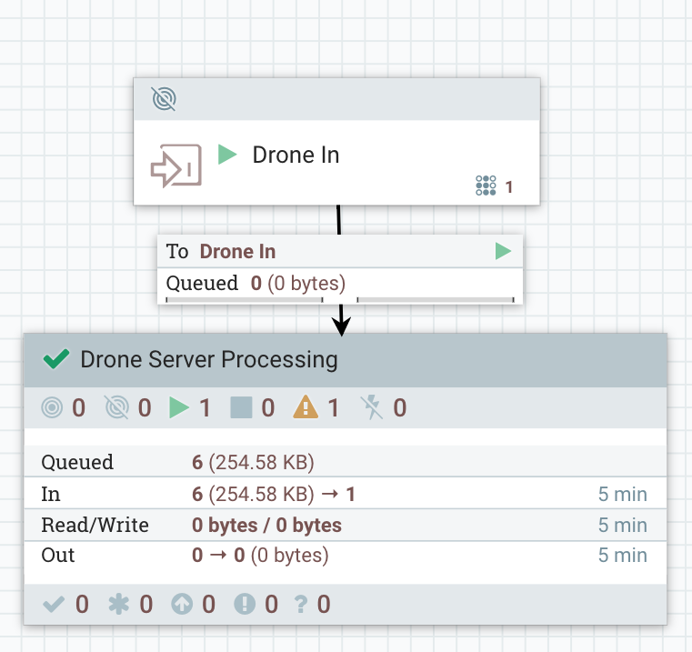Screen dimensions: 692x652
Task: Click the group Queued 6 (254.58 KB) value
Action: pyautogui.click(x=253, y=462)
